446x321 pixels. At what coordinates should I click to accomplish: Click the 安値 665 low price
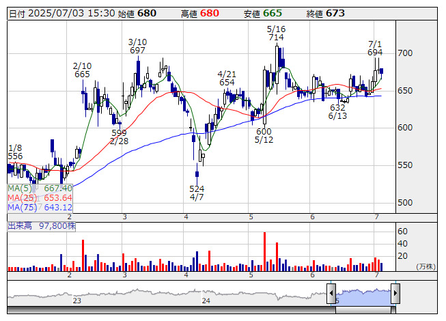[263, 14]
